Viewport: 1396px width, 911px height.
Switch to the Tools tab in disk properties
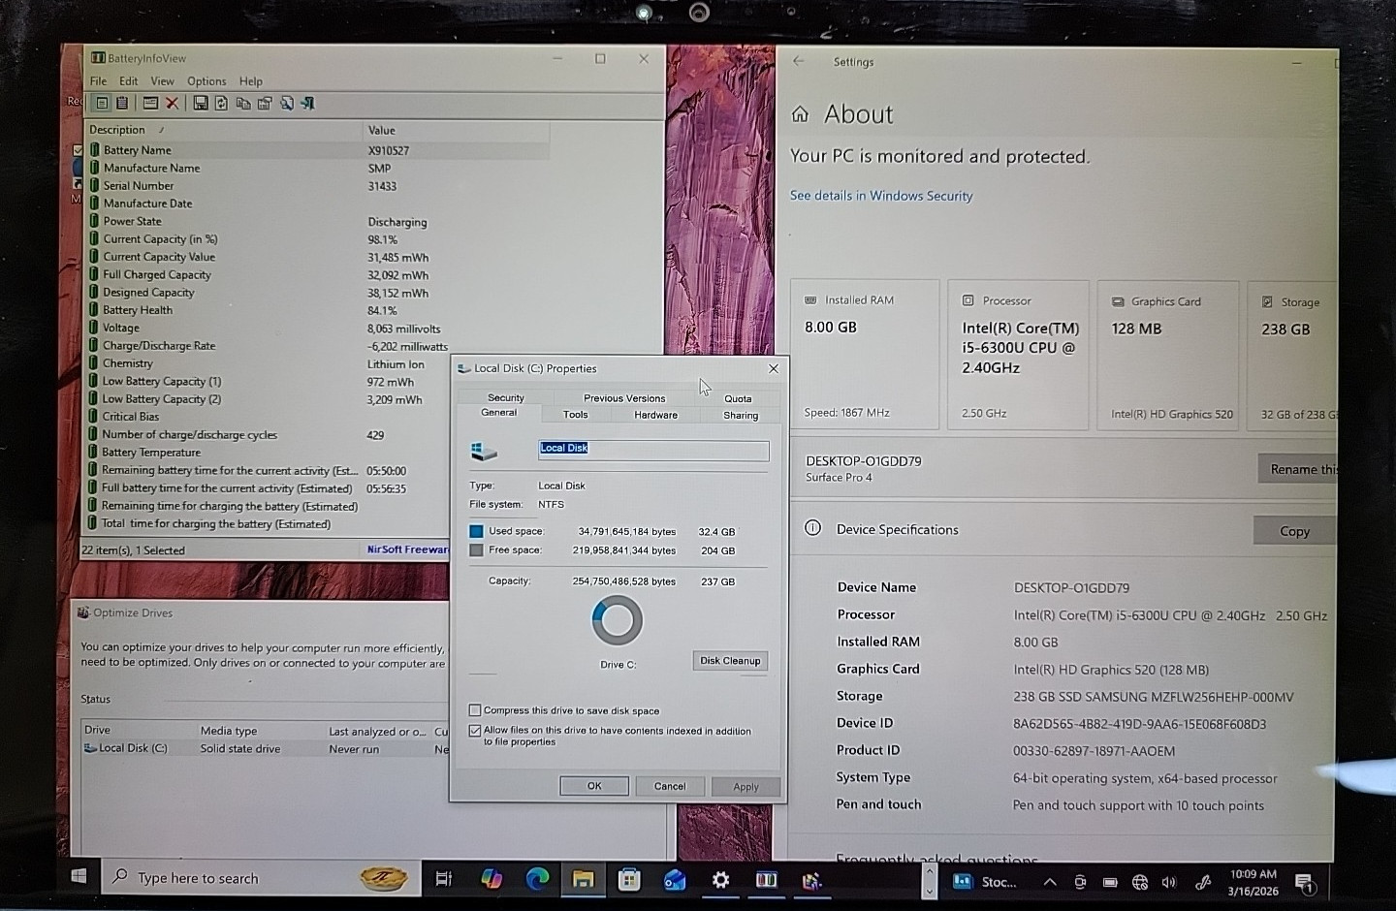576,415
